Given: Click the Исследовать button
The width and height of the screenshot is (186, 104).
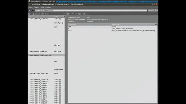Looking at the screenshot, I should pos(153,10).
